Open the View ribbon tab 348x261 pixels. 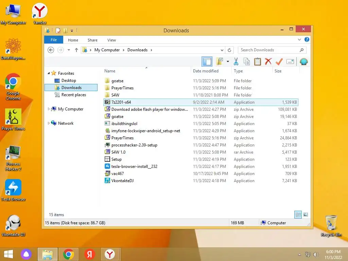pyautogui.click(x=111, y=40)
